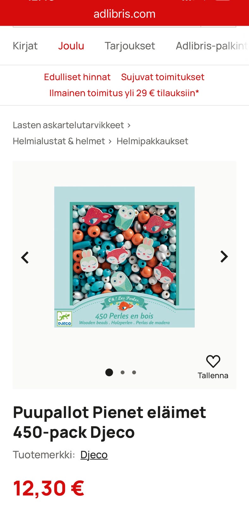Image resolution: width=249 pixels, height=507 pixels.
Task: Tap the adlibris.com address bar
Action: tap(124, 14)
